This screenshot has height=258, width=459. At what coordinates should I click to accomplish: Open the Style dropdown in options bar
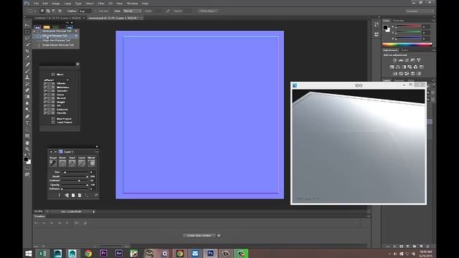(x=132, y=11)
